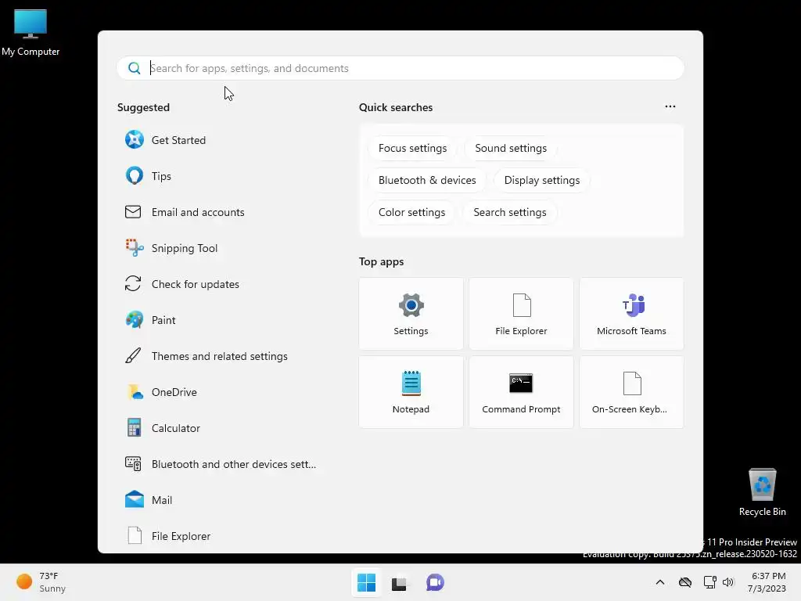Launch Command Prompt tile in Top apps
Viewport: 801px width, 601px height.
521,392
